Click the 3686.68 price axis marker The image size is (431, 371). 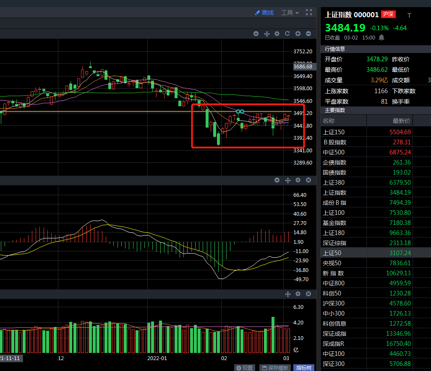[x=304, y=66]
